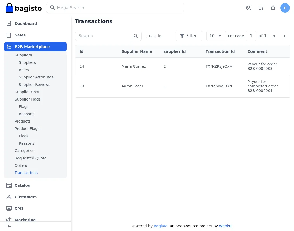Click the Customers person icon
The width and height of the screenshot is (294, 231).
coord(9,197)
